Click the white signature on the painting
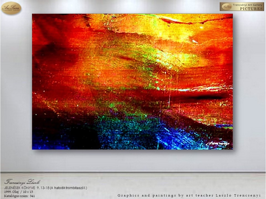 218,144
